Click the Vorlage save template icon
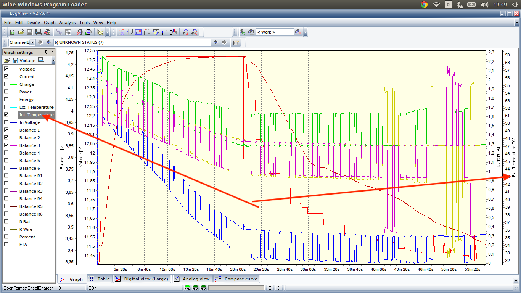521x293 pixels. click(15, 61)
